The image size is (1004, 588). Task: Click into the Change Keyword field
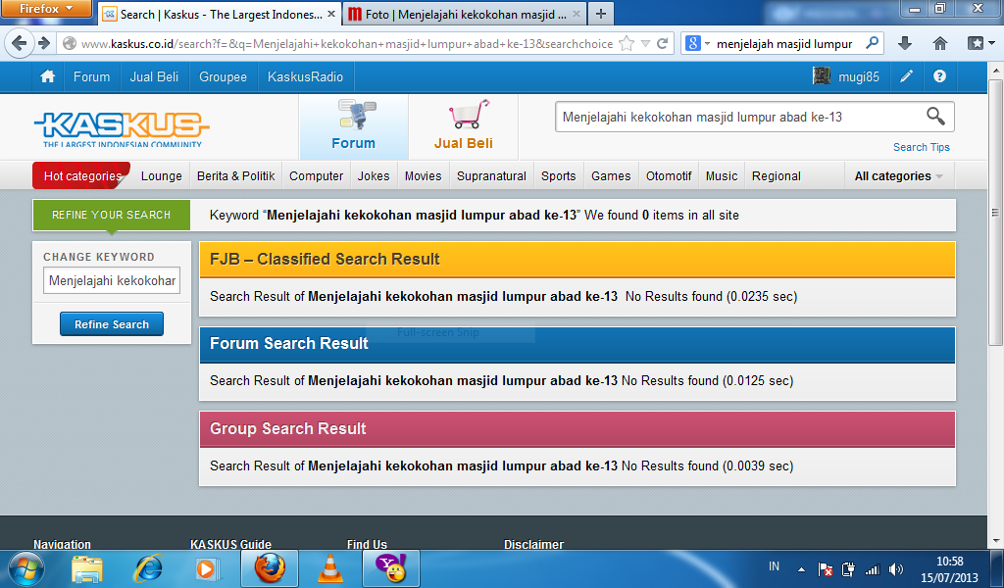[112, 280]
